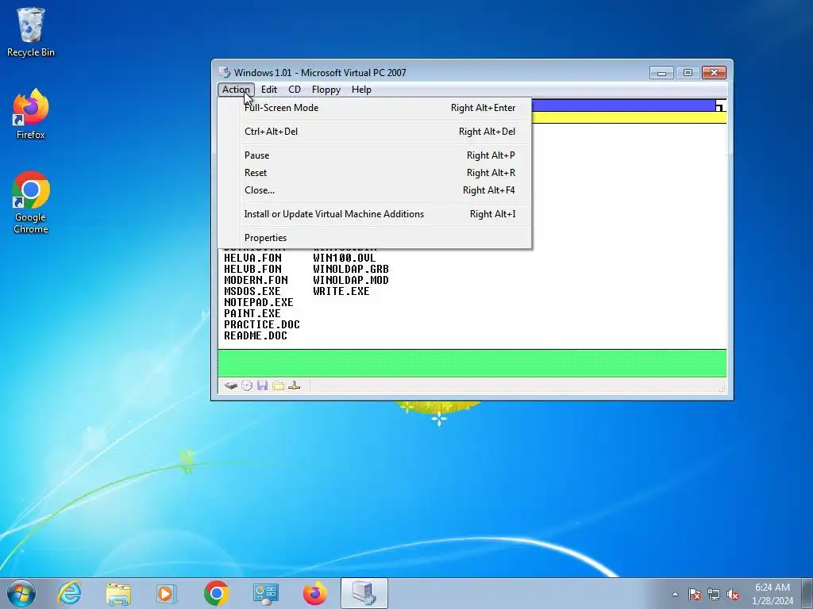Viewport: 813px width, 609px height.
Task: Show hidden system tray icons
Action: (675, 594)
